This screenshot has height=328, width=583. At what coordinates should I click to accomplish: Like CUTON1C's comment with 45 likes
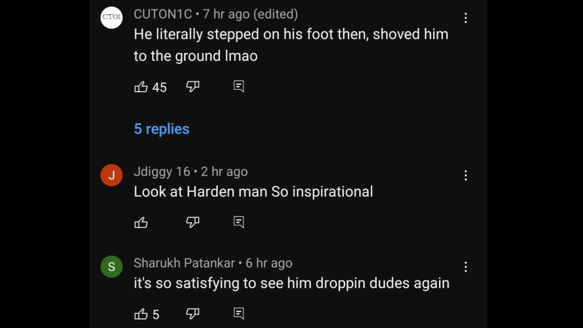coord(141,87)
